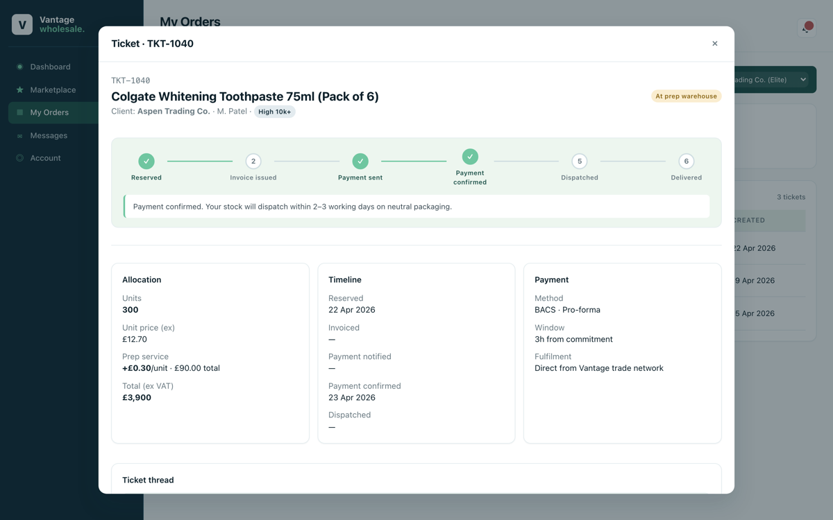Open Marketplace in the sidebar
This screenshot has width=833, height=520.
pyautogui.click(x=53, y=89)
